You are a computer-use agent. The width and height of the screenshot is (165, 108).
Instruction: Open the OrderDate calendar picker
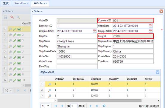151,26
